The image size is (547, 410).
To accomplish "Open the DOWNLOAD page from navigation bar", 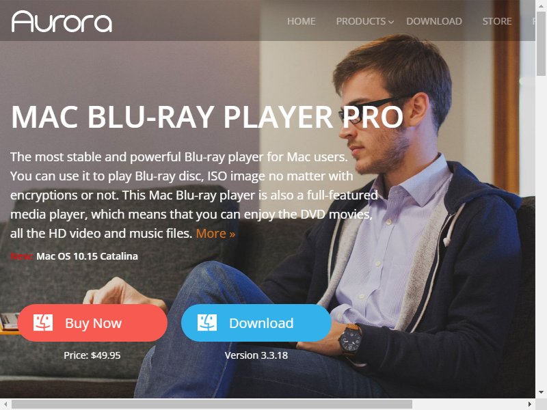I will 434,21.
